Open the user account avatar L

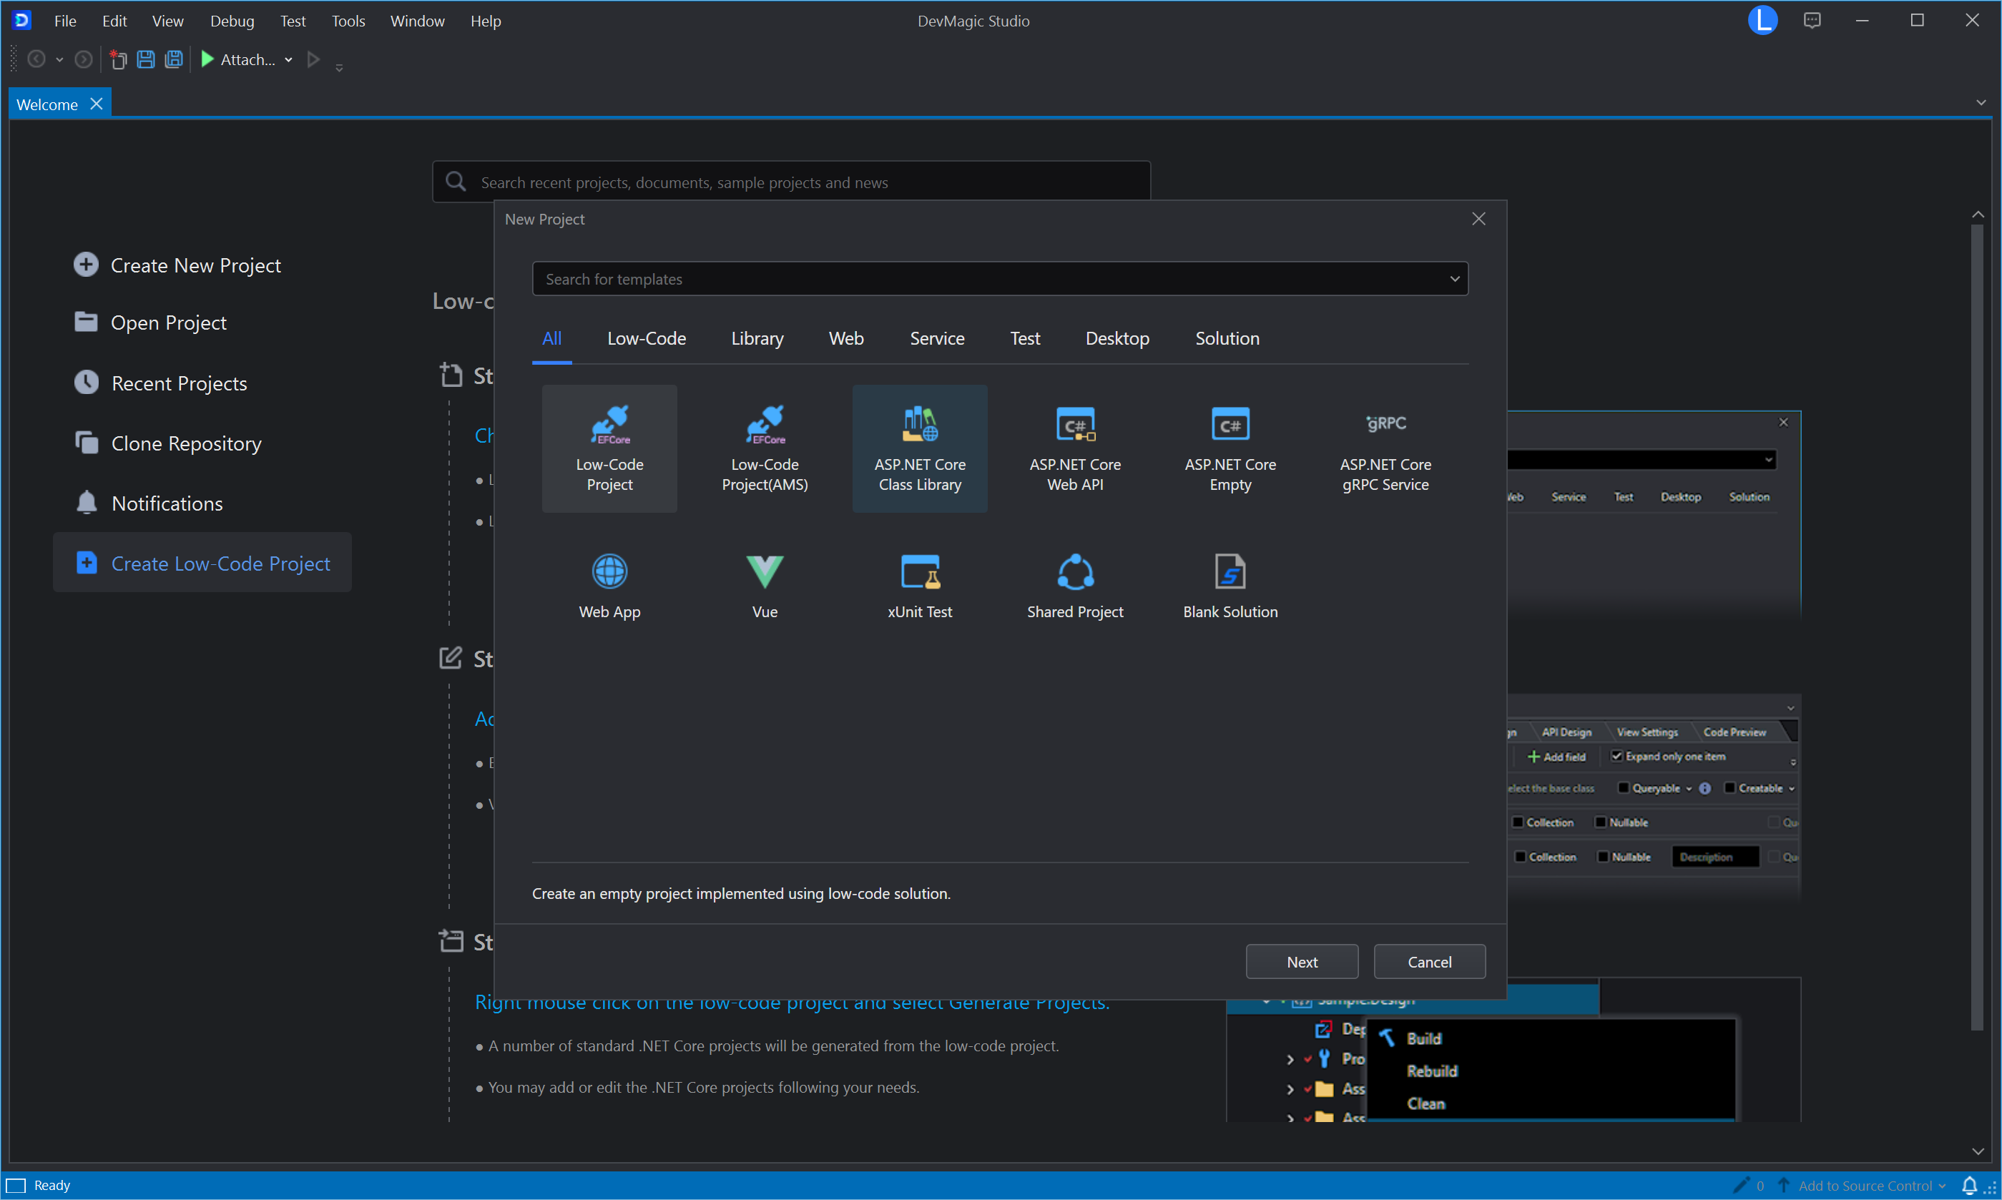coord(1762,20)
